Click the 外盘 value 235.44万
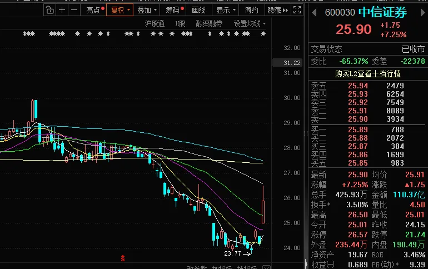This screenshot has width=428, height=269. pos(351,245)
